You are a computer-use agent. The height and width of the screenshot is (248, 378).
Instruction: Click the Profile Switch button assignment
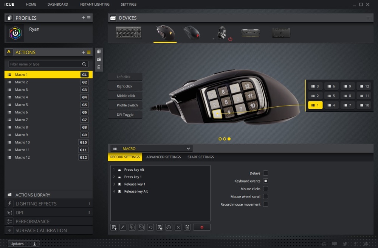tap(125, 105)
